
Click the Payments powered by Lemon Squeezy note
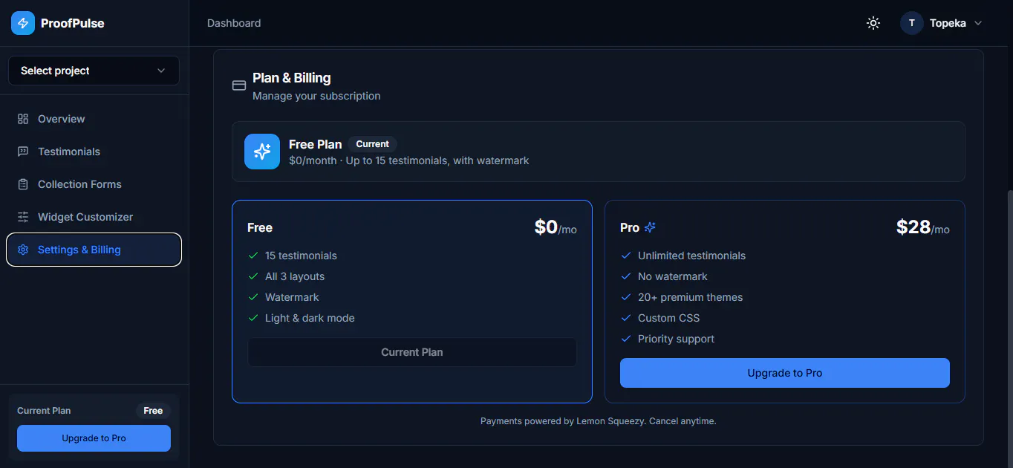pos(599,421)
